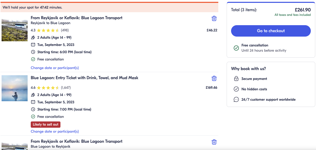Click the Likely to sell out badge
The height and width of the screenshot is (150, 316).
click(46, 124)
